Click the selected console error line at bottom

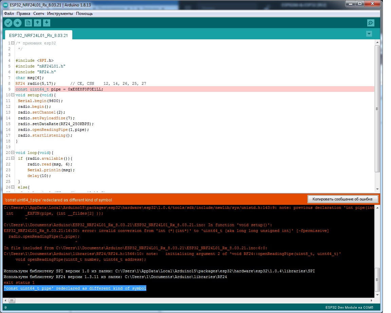coord(75,288)
